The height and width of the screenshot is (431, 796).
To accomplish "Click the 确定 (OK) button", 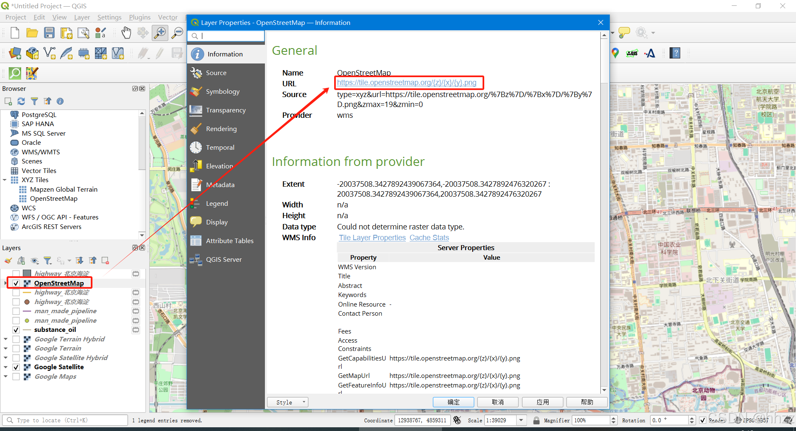I will 454,402.
